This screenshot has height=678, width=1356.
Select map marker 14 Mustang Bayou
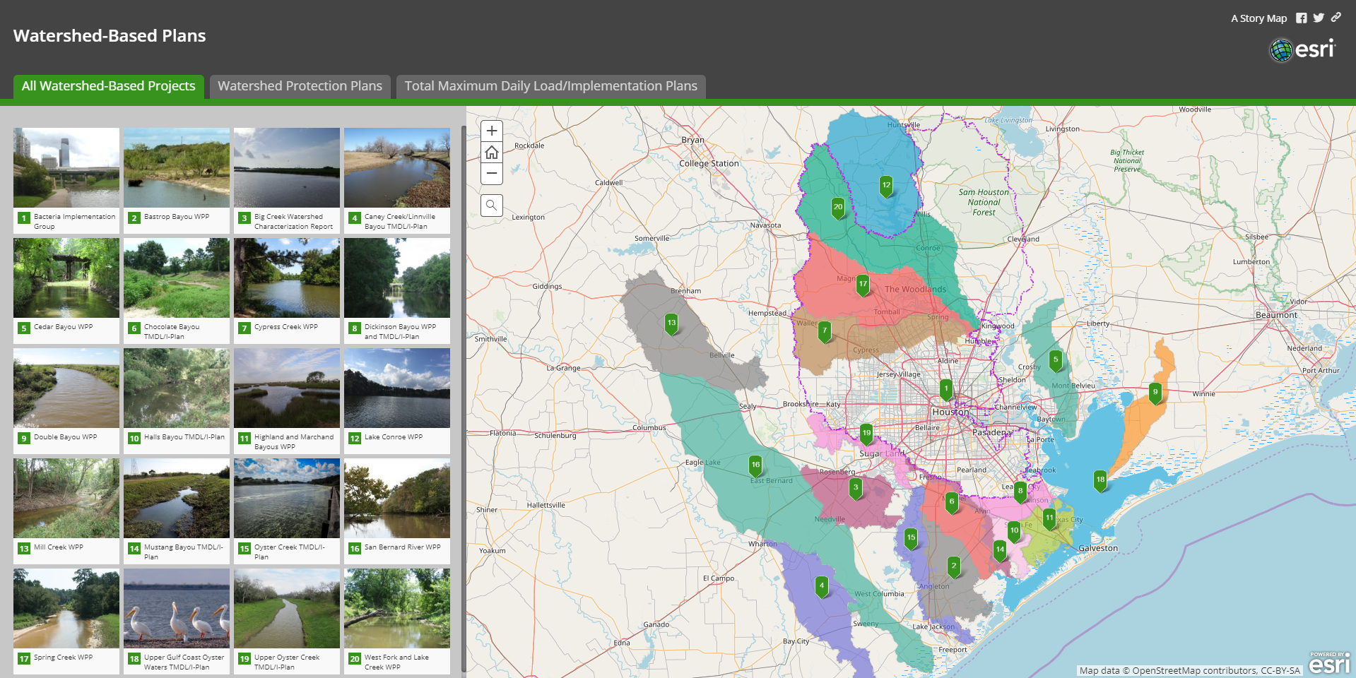point(999,550)
